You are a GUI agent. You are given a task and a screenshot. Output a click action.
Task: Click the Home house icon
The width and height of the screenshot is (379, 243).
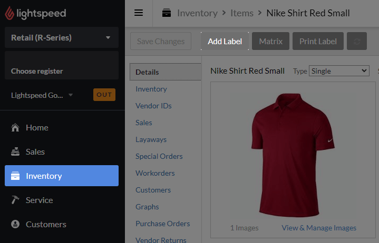click(x=15, y=127)
